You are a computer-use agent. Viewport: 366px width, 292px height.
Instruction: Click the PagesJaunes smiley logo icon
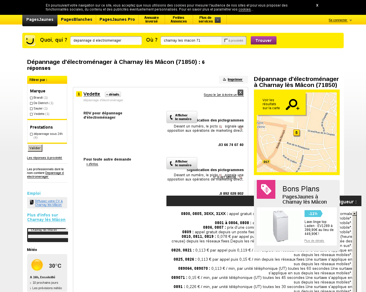(x=30, y=40)
